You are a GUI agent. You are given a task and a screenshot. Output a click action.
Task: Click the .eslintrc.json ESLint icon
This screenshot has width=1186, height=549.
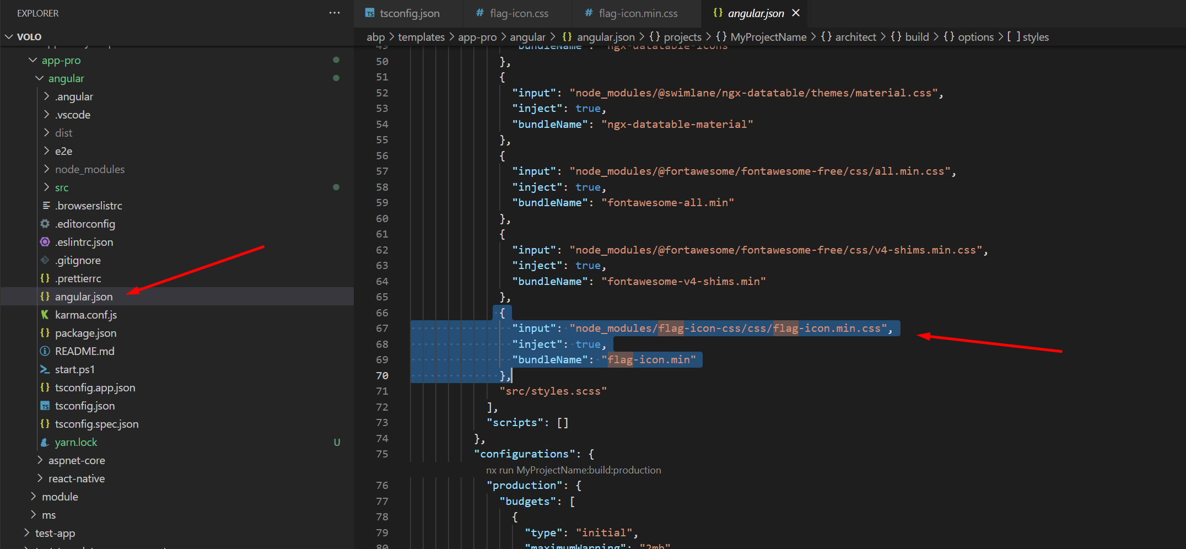tap(45, 242)
